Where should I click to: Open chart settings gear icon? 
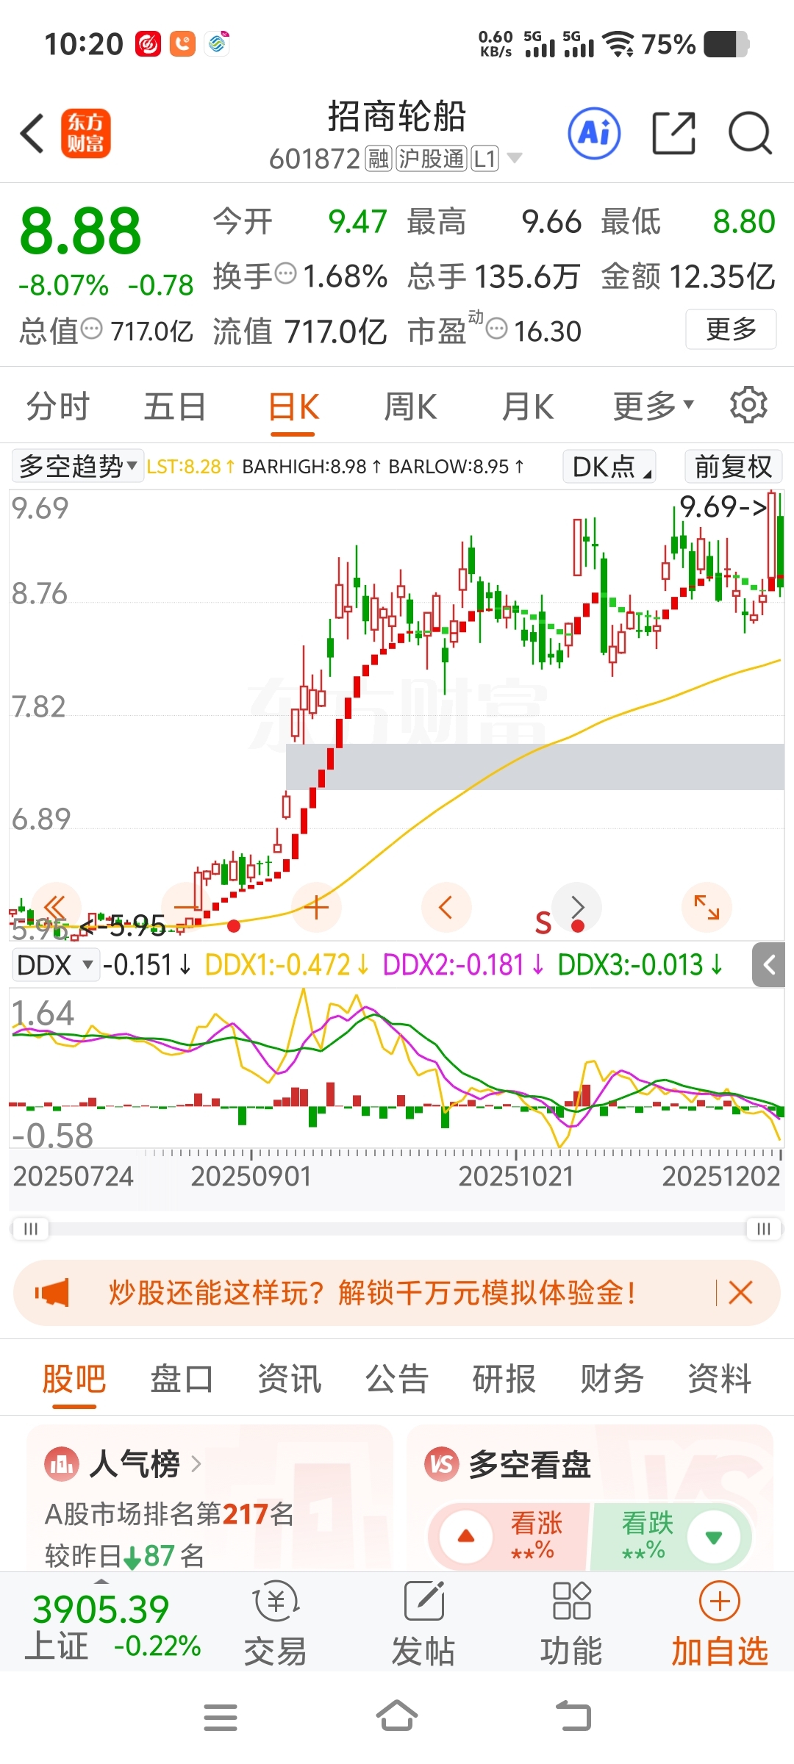pos(748,405)
